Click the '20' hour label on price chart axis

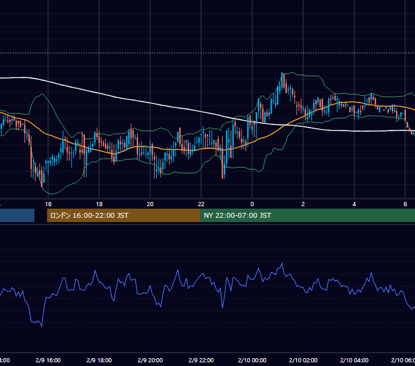150,204
